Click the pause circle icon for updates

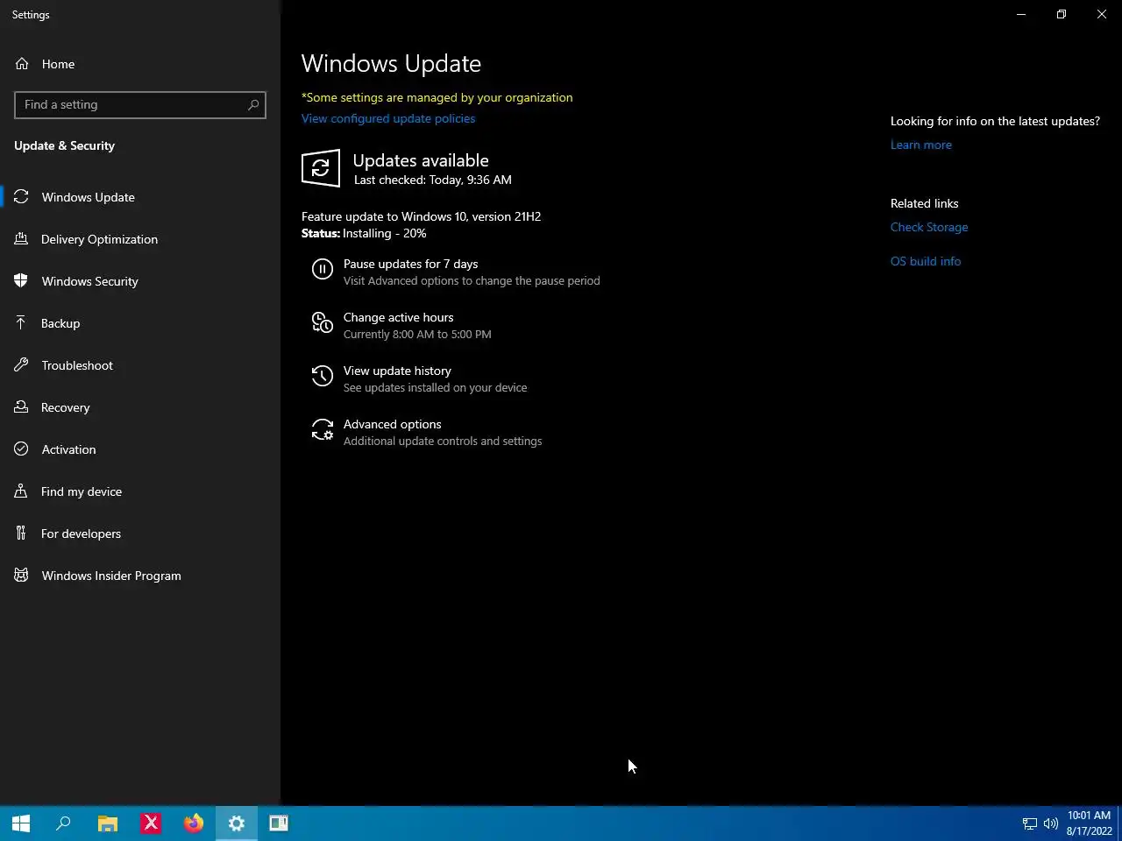coord(323,270)
